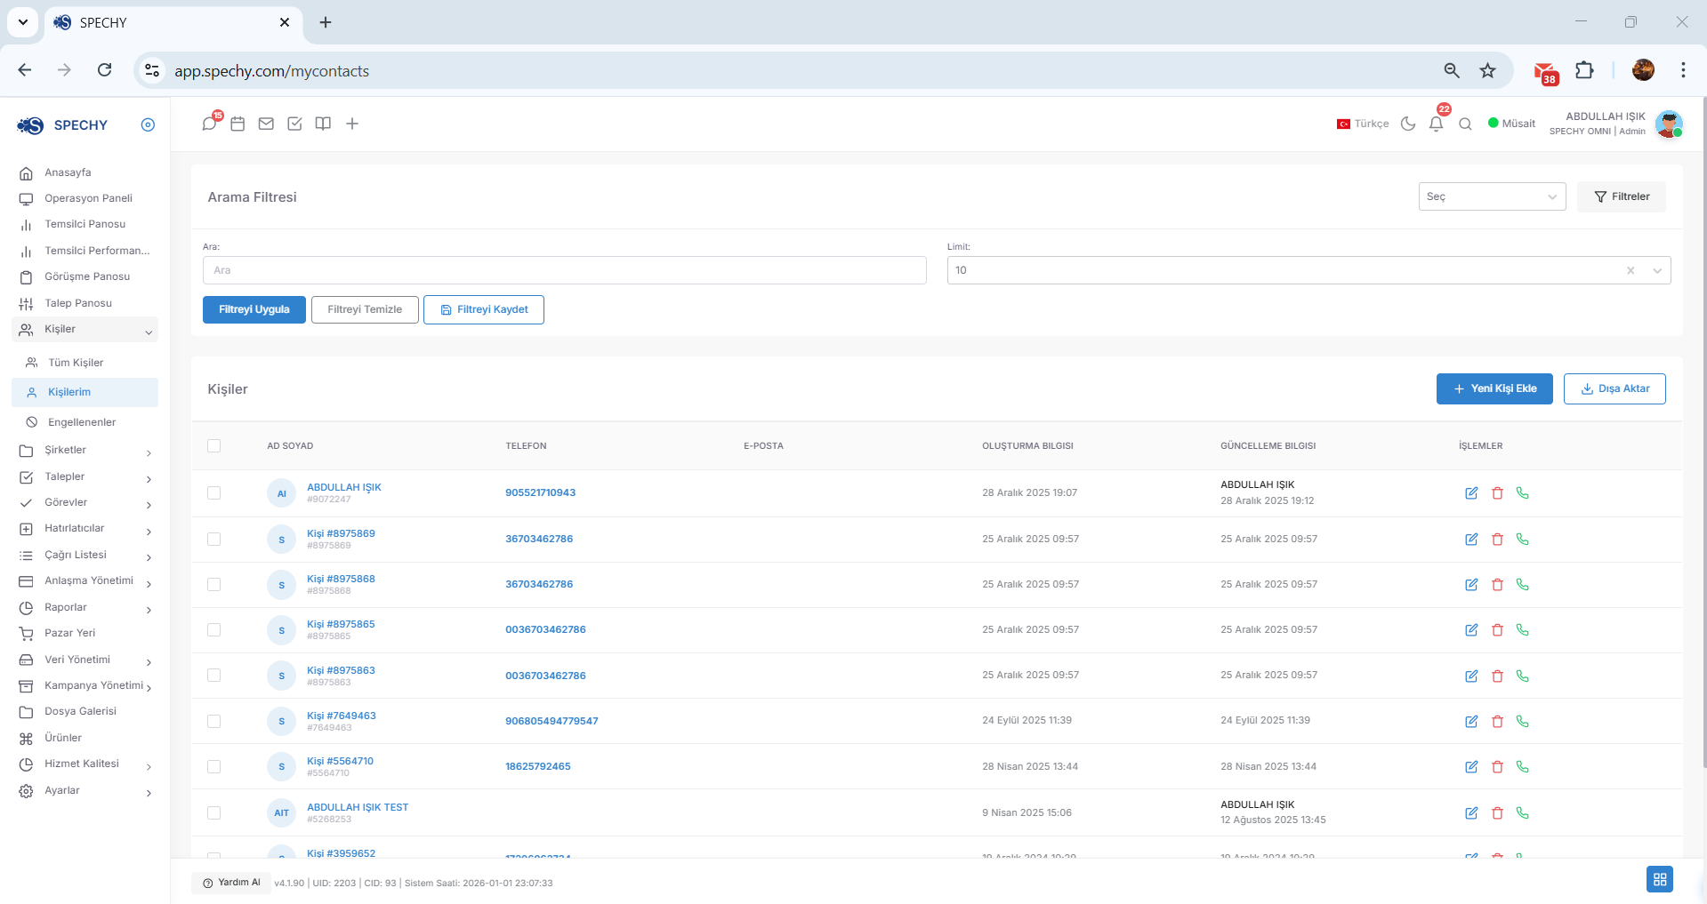Open the Seç saved filter dropdown
1707x904 pixels.
1492,196
